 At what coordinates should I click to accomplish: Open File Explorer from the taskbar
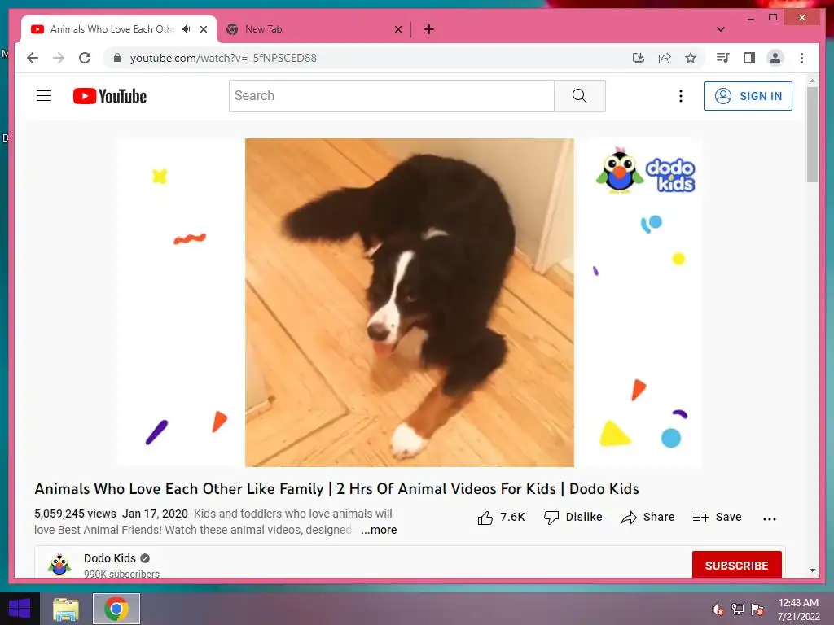tap(66, 609)
